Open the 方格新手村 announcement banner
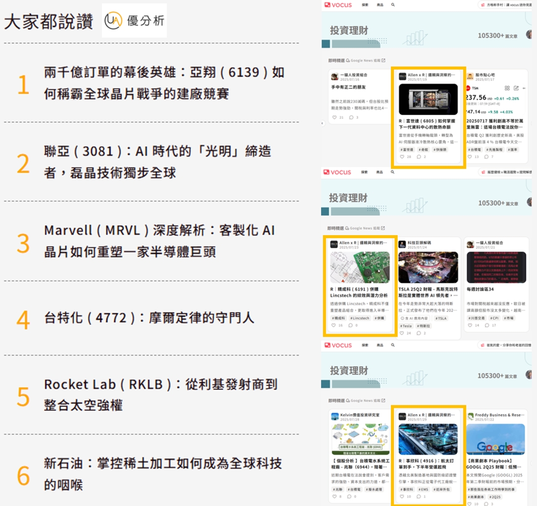The height and width of the screenshot is (506, 537). point(507,4)
